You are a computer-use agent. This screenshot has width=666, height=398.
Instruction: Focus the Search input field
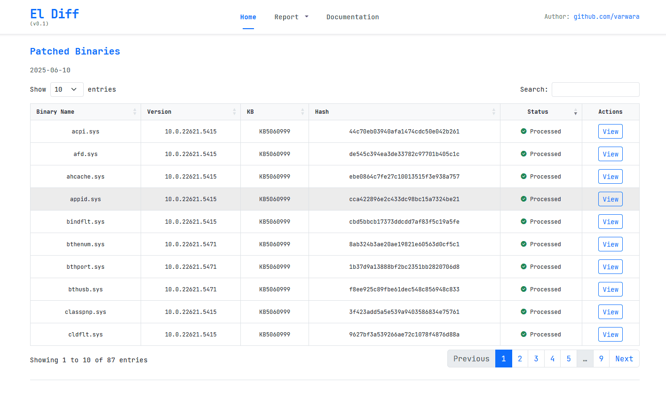point(595,89)
